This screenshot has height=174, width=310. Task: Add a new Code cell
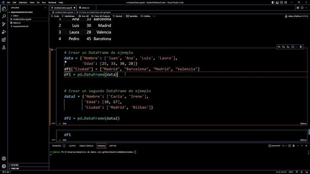55,16
